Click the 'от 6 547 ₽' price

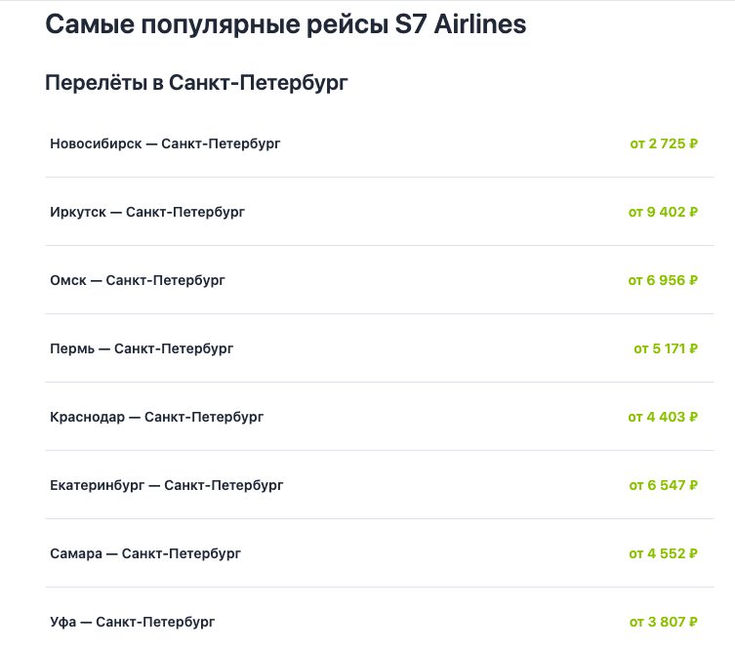pyautogui.click(x=664, y=485)
